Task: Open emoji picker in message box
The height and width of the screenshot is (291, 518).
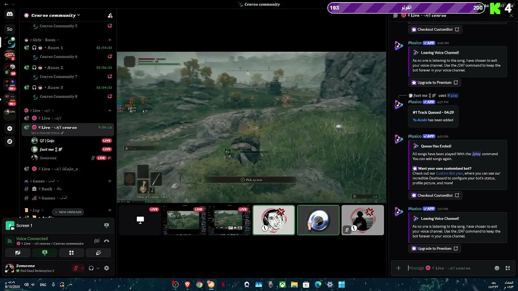Action: click(x=497, y=268)
